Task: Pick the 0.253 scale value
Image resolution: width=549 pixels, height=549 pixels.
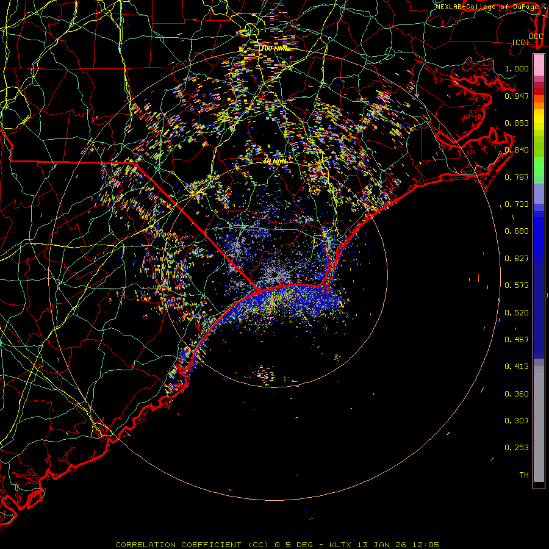Action: point(517,448)
